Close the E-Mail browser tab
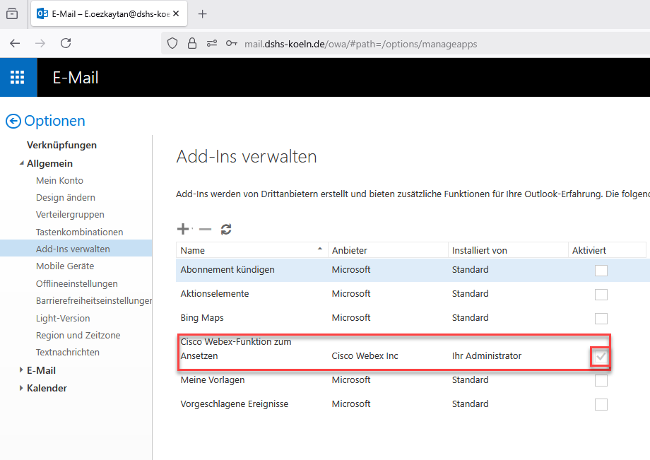Image resolution: width=650 pixels, height=460 pixels. click(176, 13)
